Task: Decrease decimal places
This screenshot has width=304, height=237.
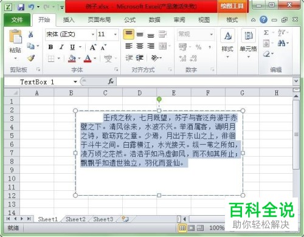Action: coord(193,58)
